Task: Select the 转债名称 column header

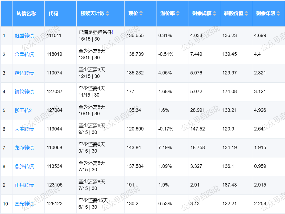Action: click(x=26, y=14)
